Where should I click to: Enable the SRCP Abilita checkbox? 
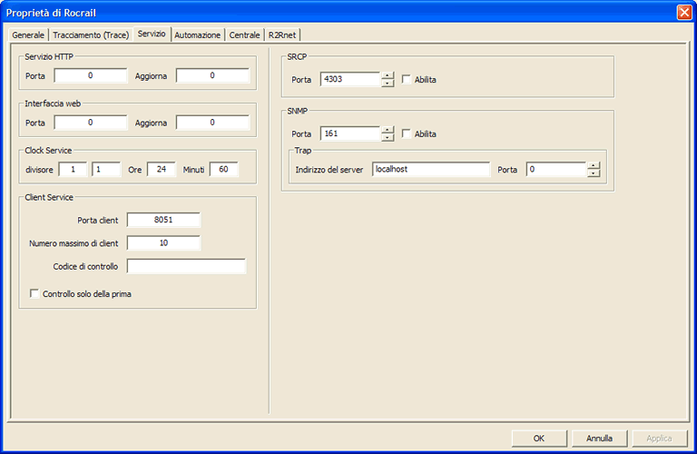[x=407, y=80]
